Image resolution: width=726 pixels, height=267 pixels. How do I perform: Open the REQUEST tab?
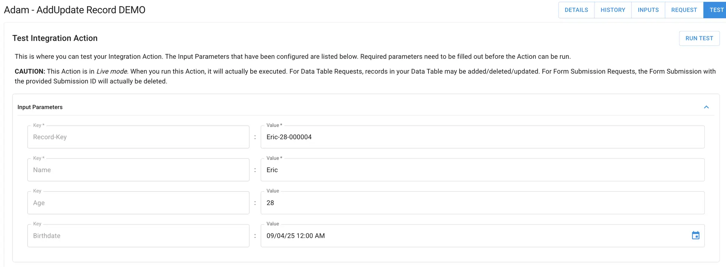click(684, 10)
